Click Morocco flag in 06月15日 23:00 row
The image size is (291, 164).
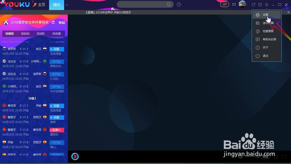(x=4, y=105)
